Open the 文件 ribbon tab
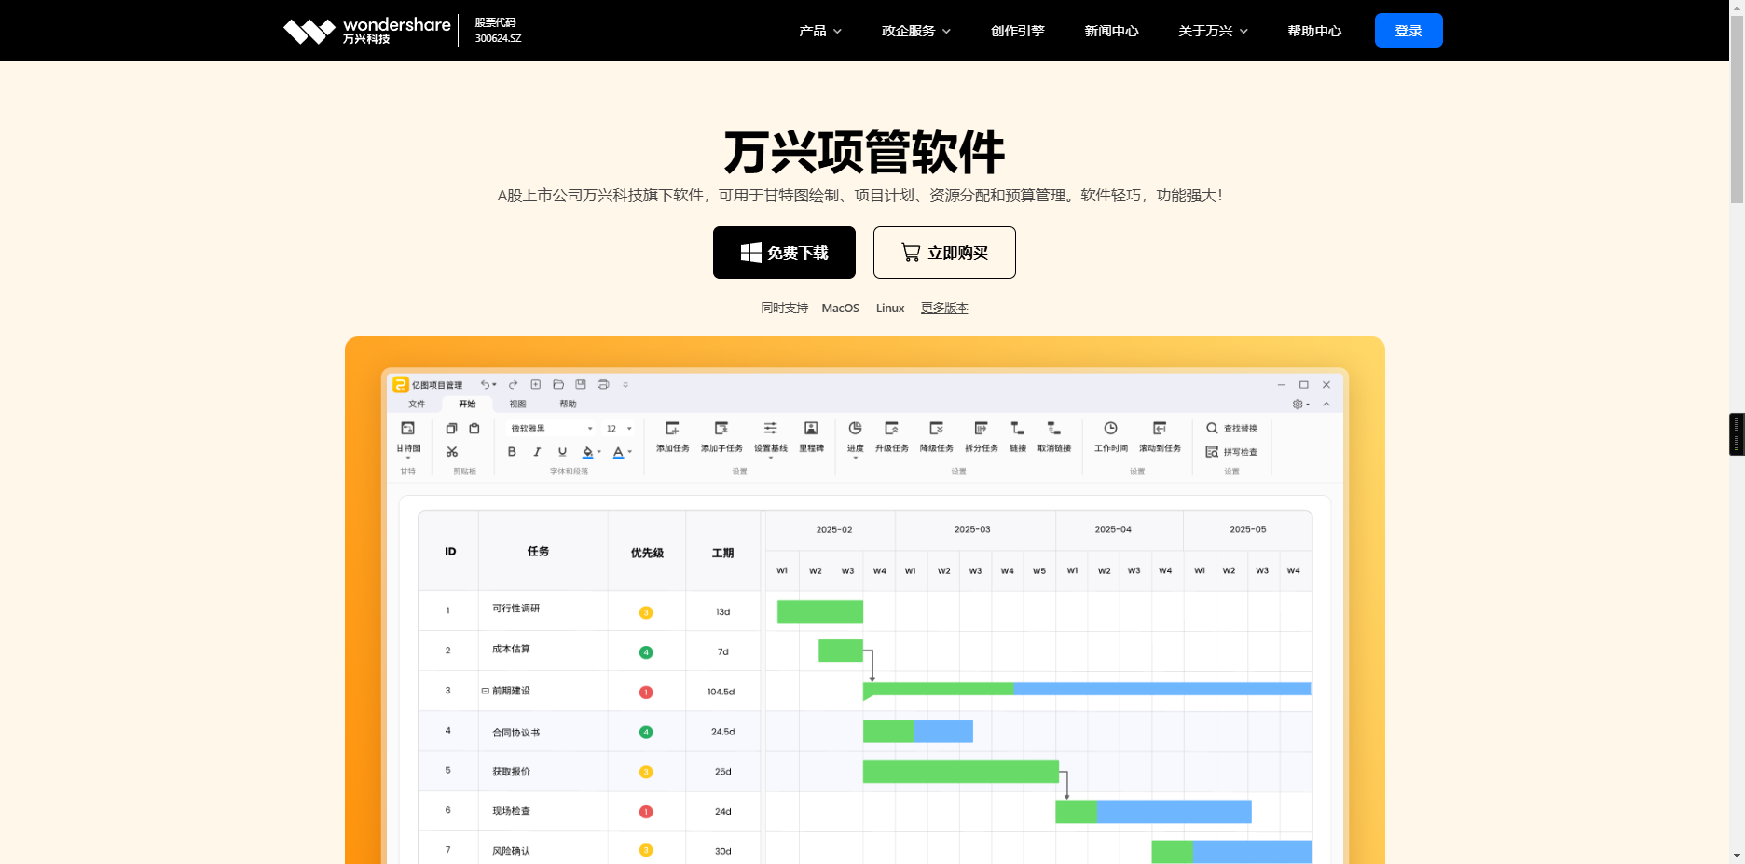The width and height of the screenshot is (1745, 864). [417, 405]
